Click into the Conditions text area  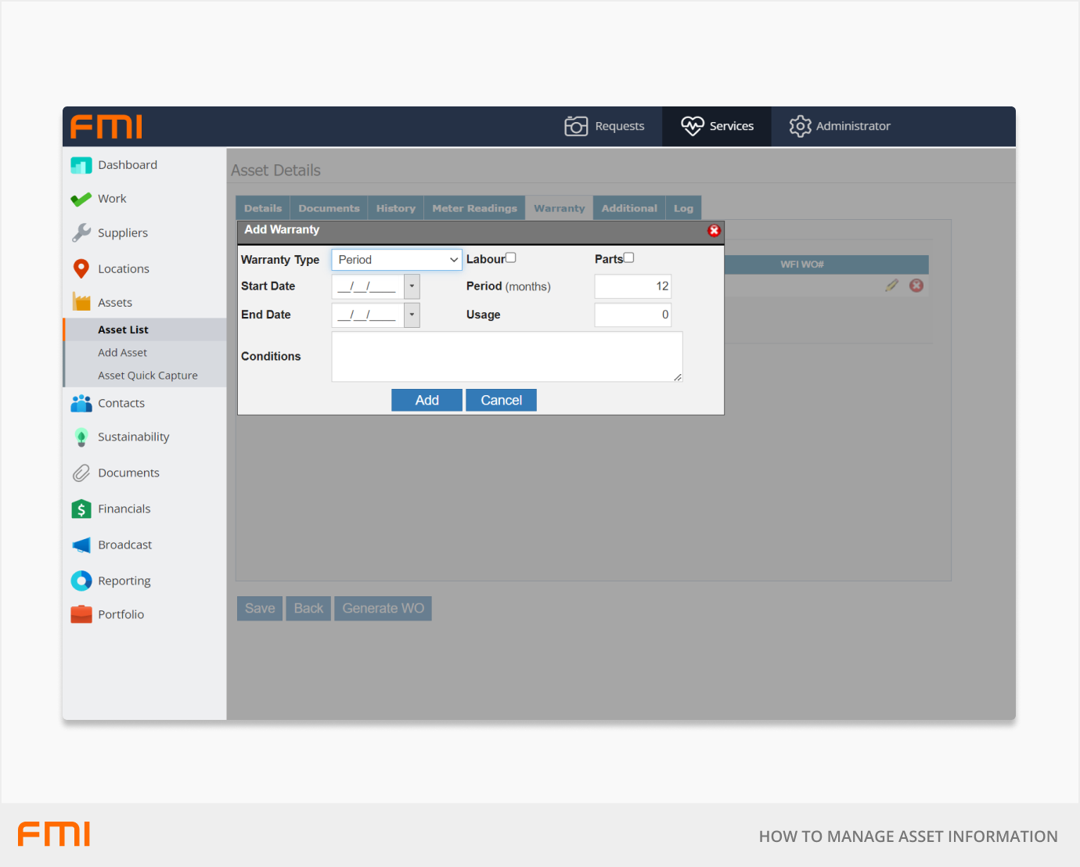[x=506, y=357]
